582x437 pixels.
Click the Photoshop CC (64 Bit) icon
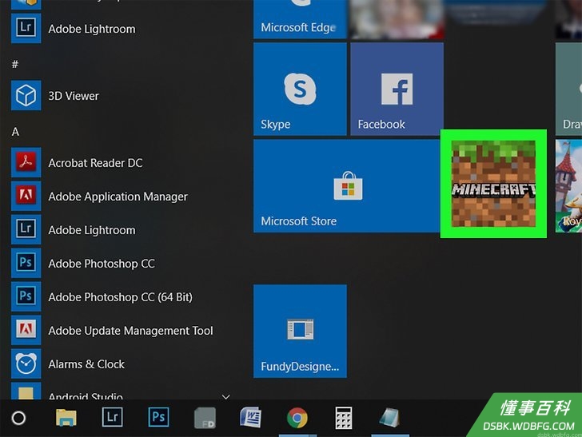point(26,296)
